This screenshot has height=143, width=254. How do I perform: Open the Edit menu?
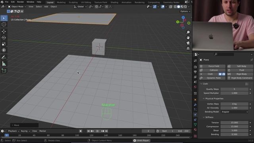click(x=13, y=2)
